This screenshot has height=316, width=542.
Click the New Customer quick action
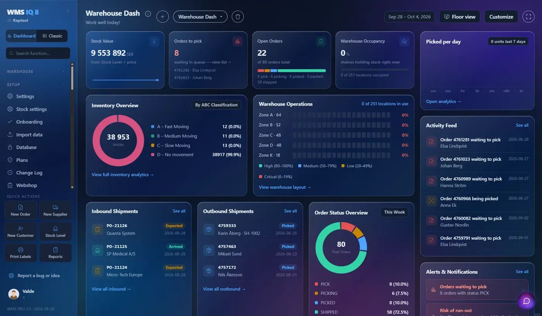21,232
